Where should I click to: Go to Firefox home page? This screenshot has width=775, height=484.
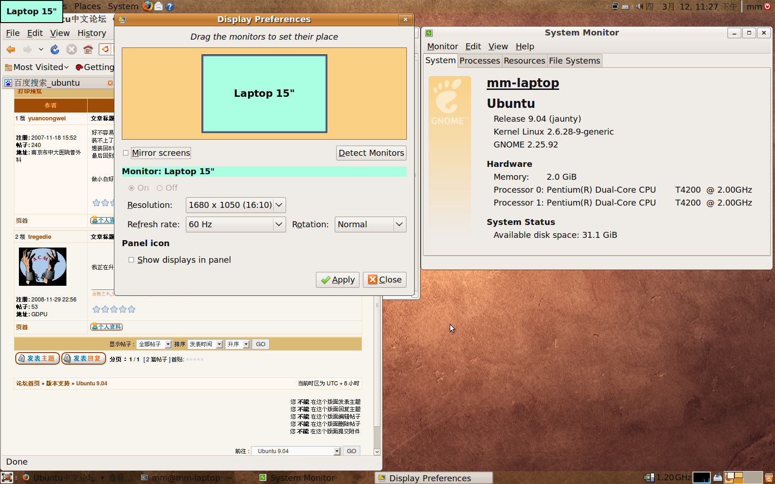(x=88, y=49)
